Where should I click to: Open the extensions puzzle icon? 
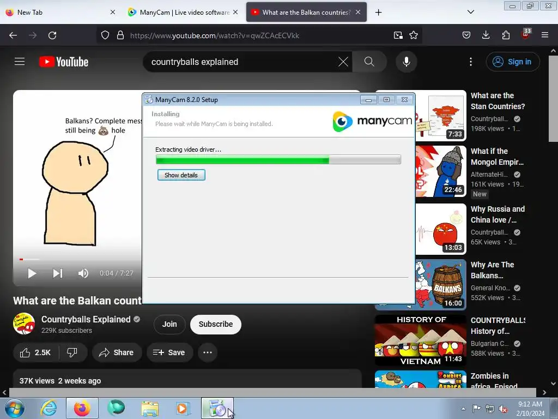click(506, 35)
